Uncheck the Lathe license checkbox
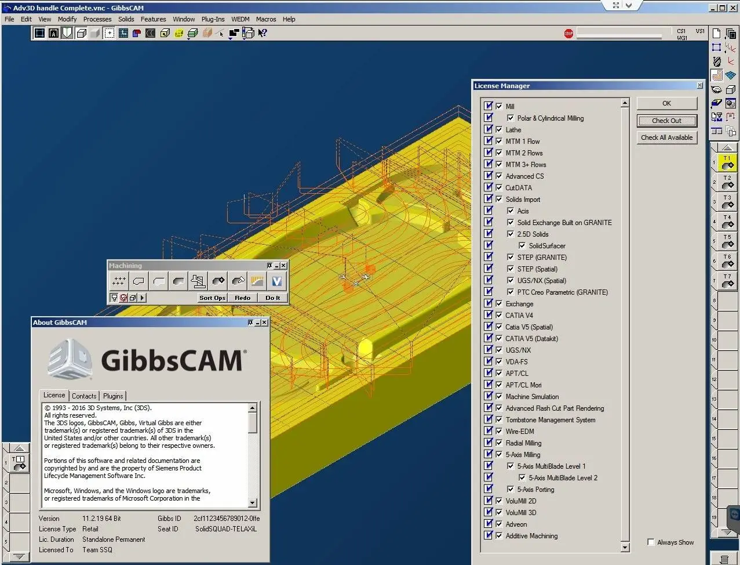740x565 pixels. coord(499,129)
